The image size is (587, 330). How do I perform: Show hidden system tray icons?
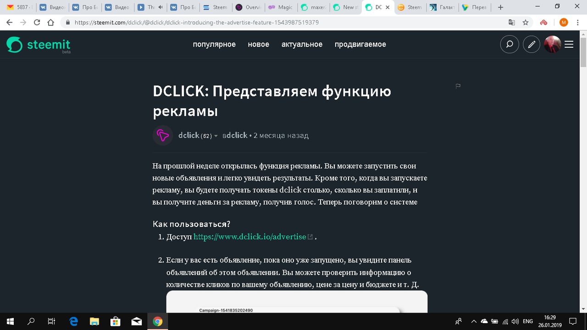[x=473, y=321]
